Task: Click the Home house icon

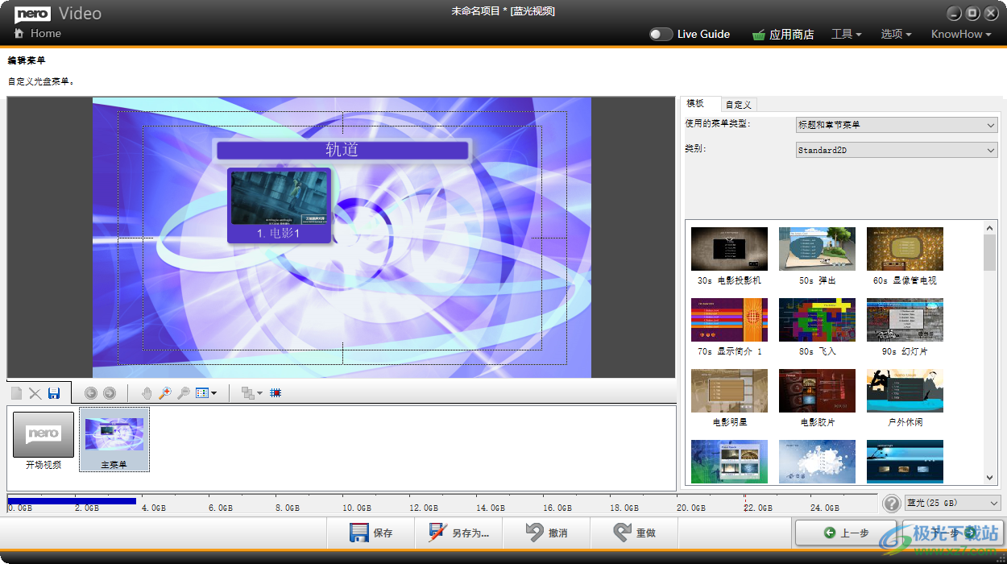Action: pyautogui.click(x=19, y=34)
